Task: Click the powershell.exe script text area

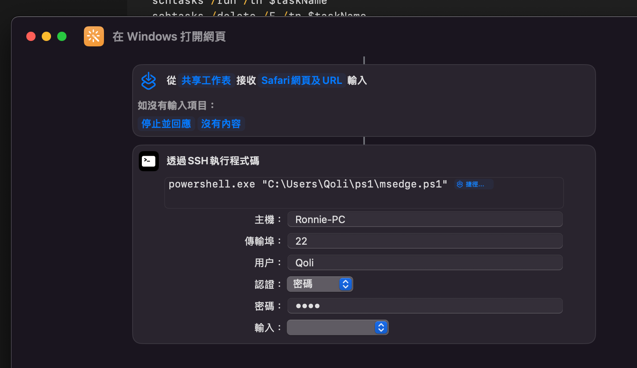Action: point(364,193)
